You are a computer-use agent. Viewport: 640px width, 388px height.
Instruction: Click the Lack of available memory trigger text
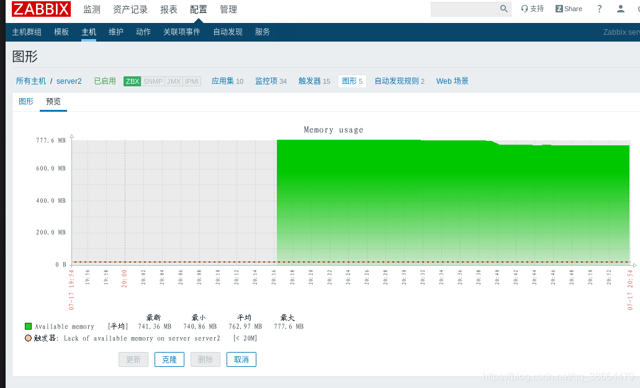click(x=142, y=338)
